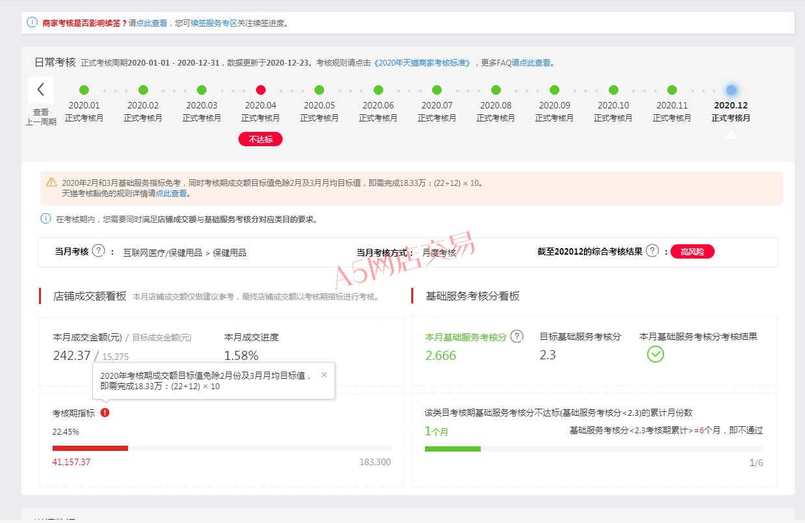Click help icon next to 本月基础服务考核分
This screenshot has width=805, height=523.
[x=517, y=337]
